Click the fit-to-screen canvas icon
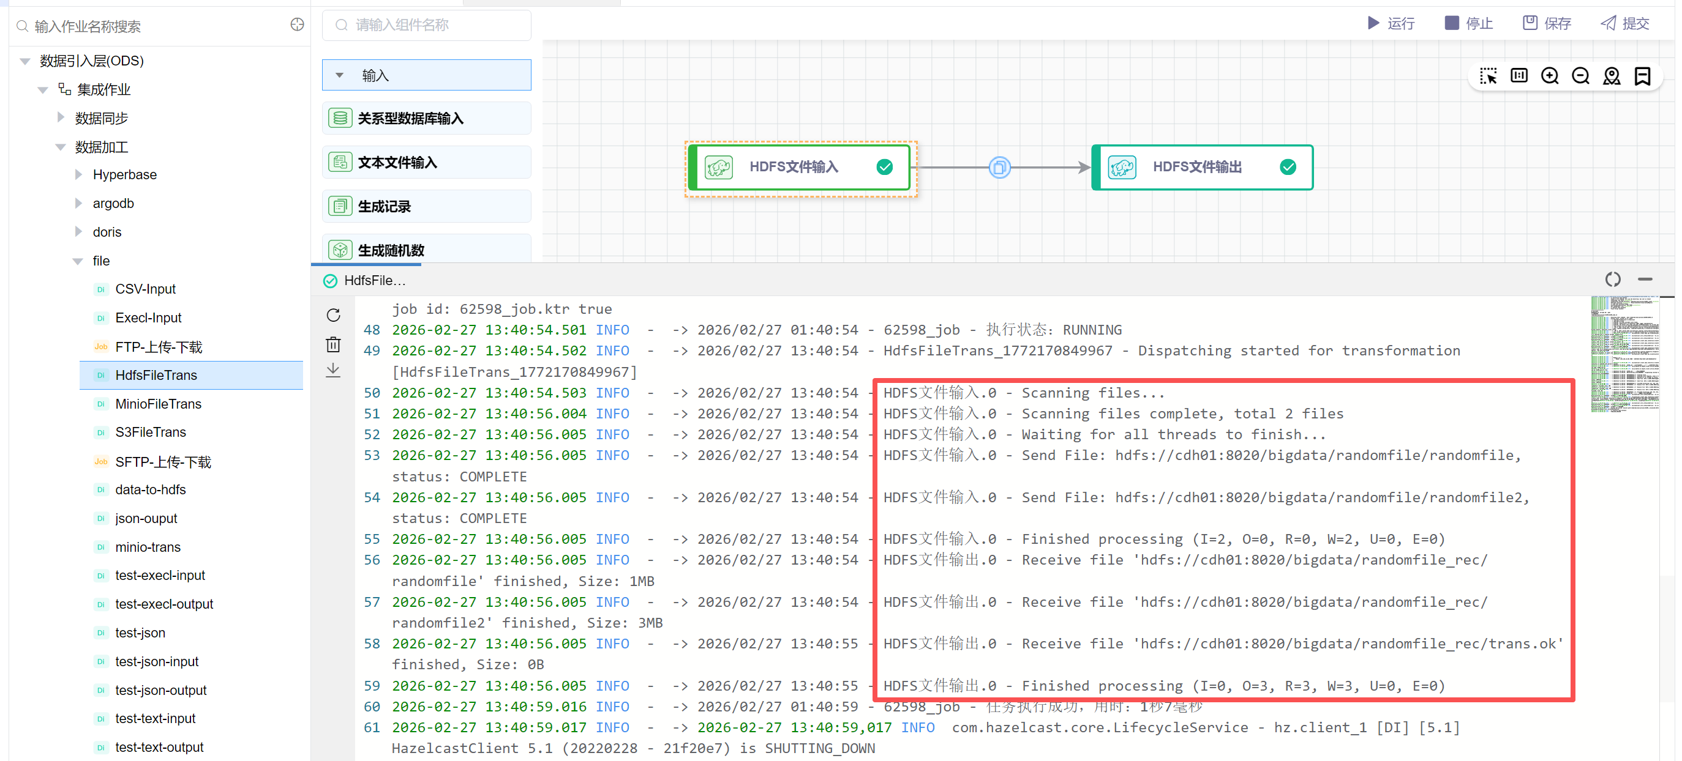Viewport: 1682px width, 761px height. [x=1519, y=76]
